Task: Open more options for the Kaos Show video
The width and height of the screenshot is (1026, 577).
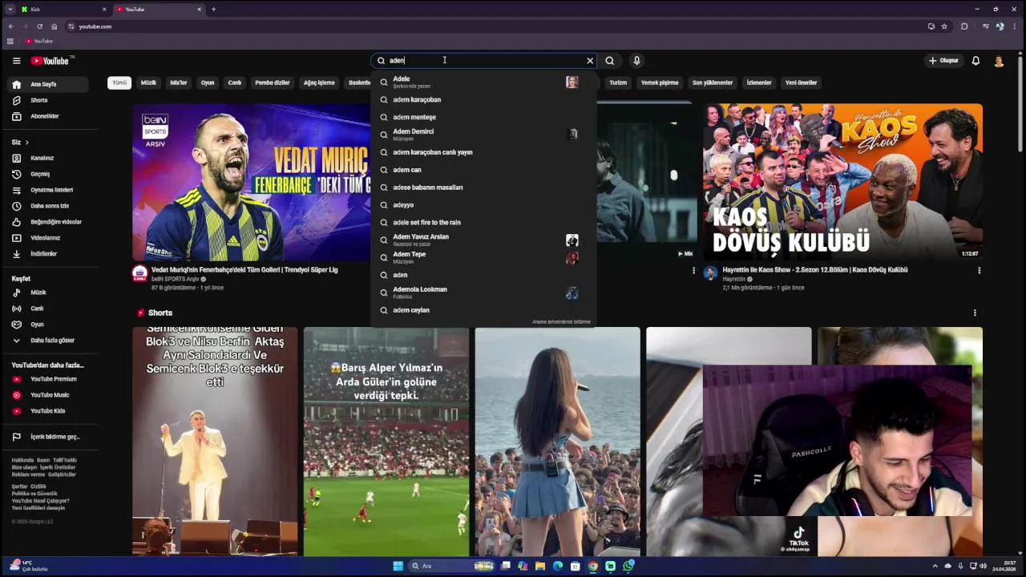Action: tap(979, 271)
